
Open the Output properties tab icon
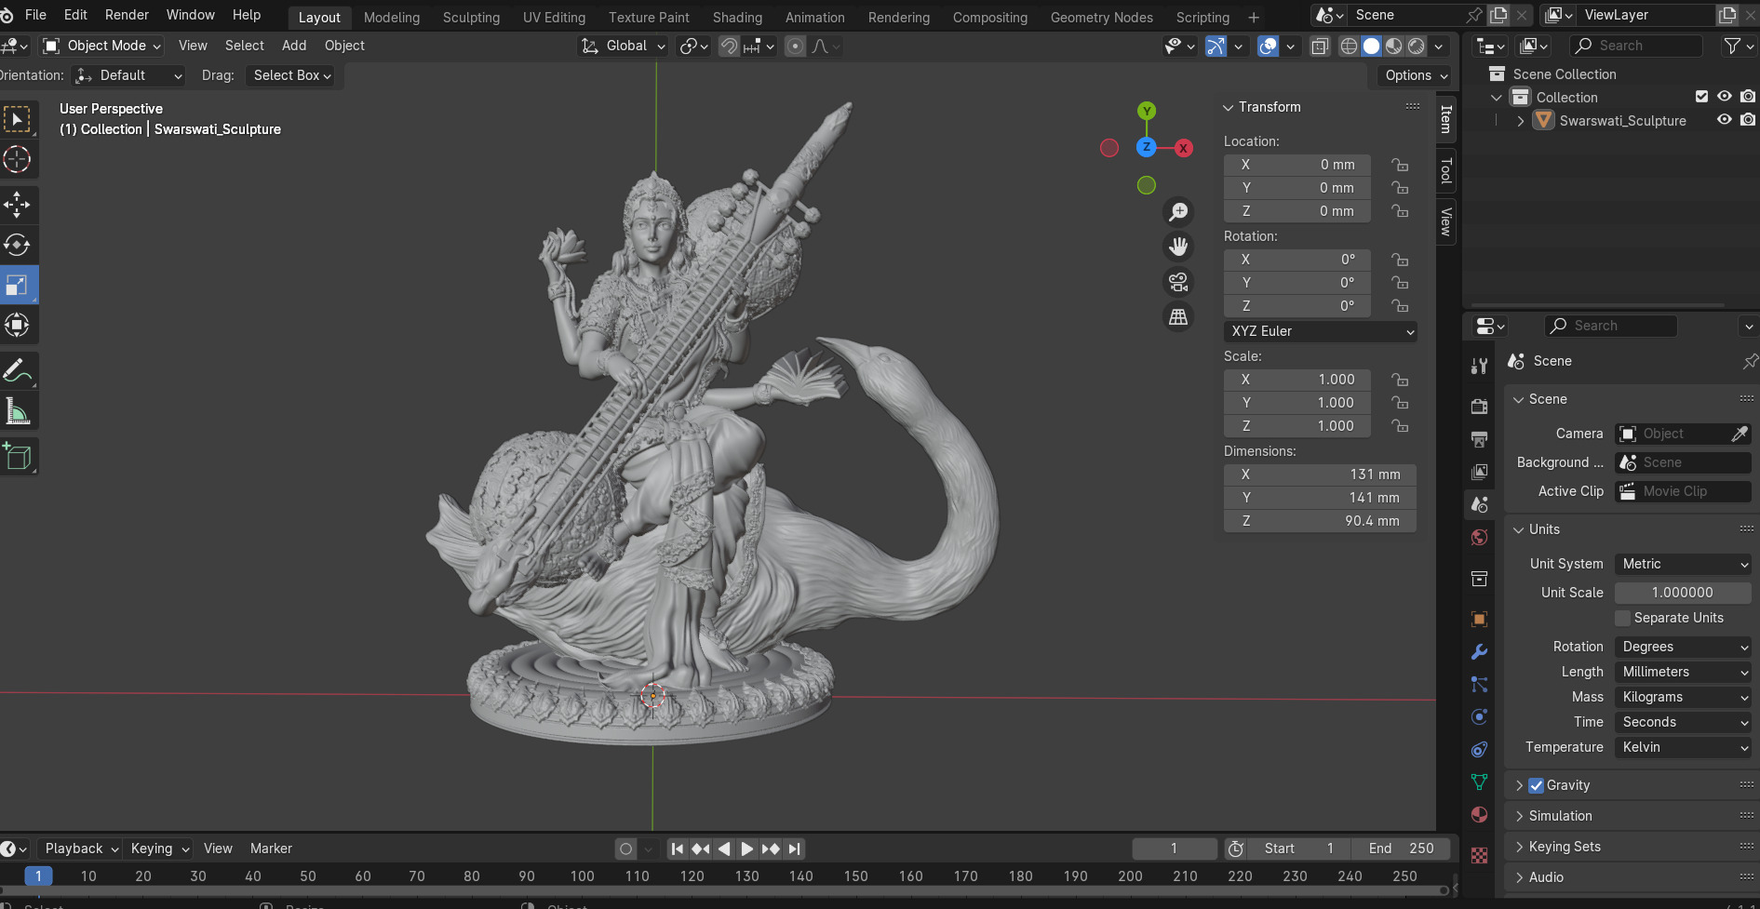1479,438
